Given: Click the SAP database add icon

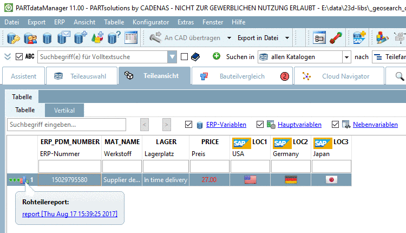Looking at the screenshot, I should tap(359, 38).
